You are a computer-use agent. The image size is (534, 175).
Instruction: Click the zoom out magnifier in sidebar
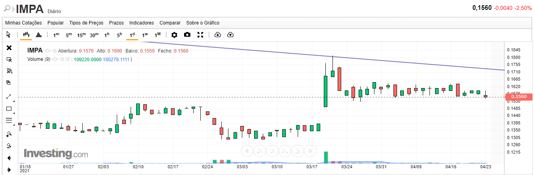[x=9, y=146]
